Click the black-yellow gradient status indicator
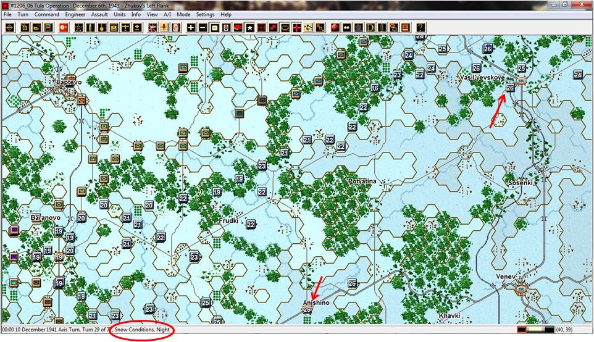 tap(535, 330)
